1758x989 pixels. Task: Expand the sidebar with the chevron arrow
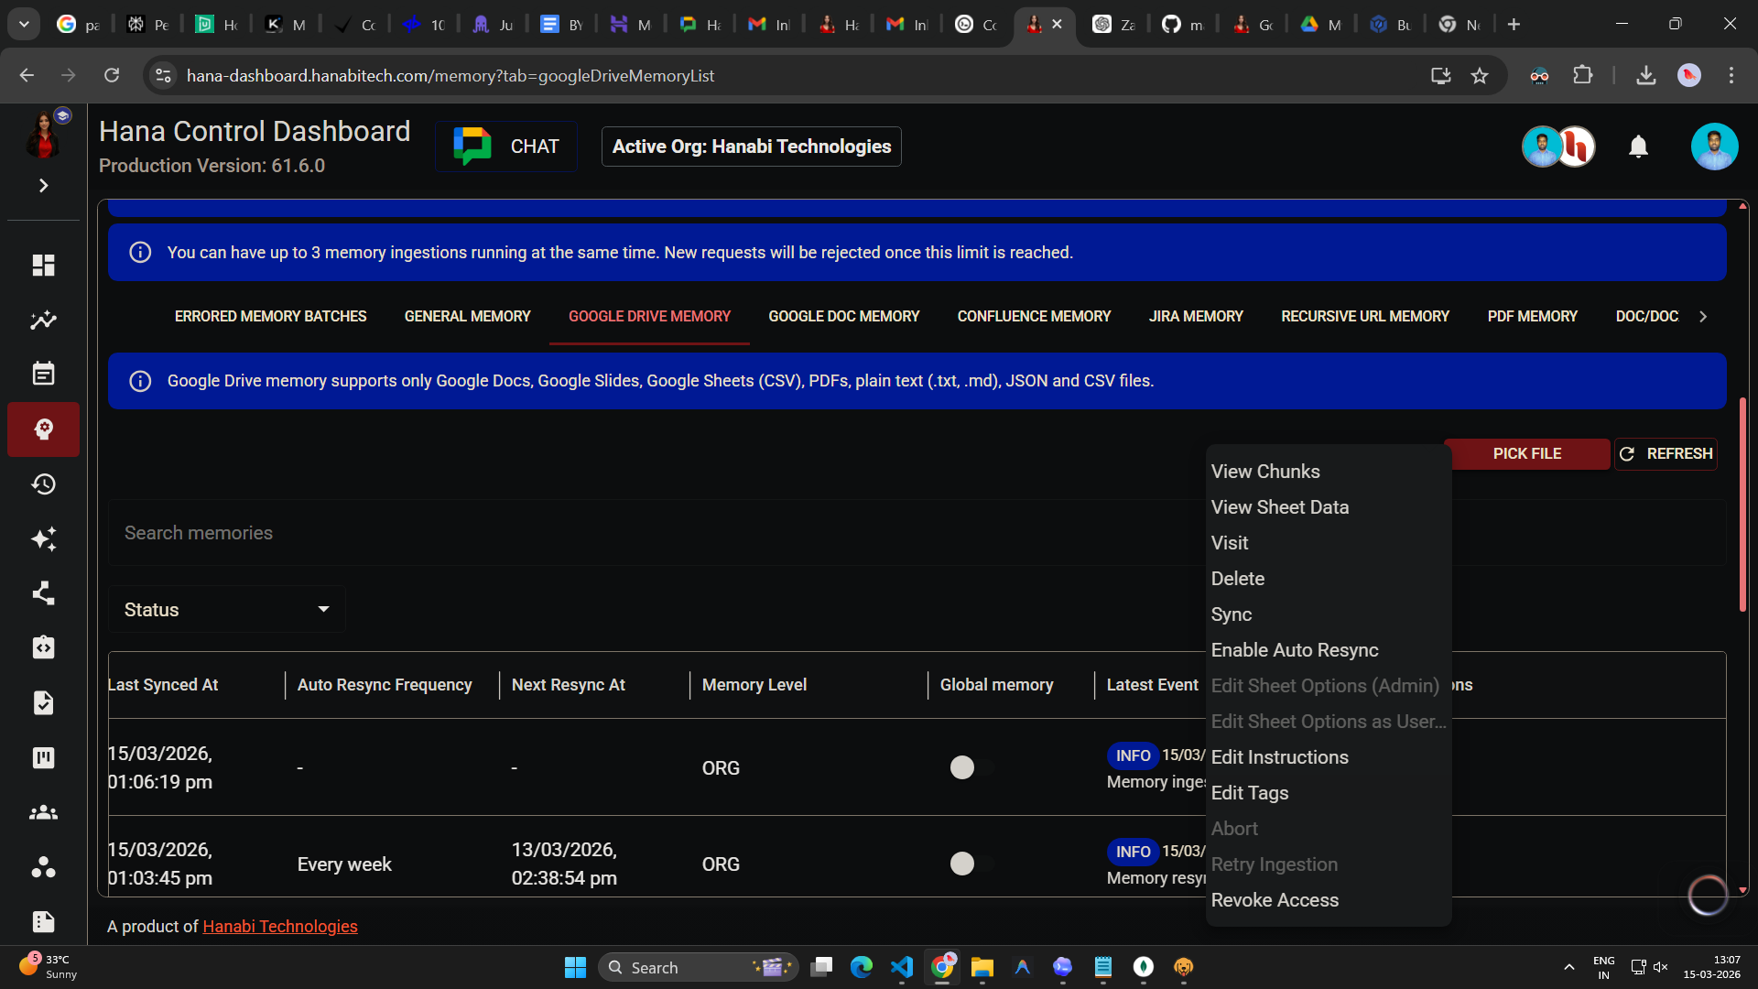(43, 185)
